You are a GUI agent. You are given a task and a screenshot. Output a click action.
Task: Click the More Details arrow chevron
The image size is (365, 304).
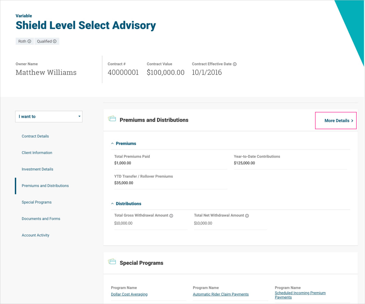352,121
